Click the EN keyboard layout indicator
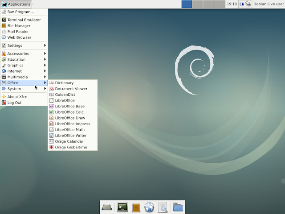 (242, 4)
